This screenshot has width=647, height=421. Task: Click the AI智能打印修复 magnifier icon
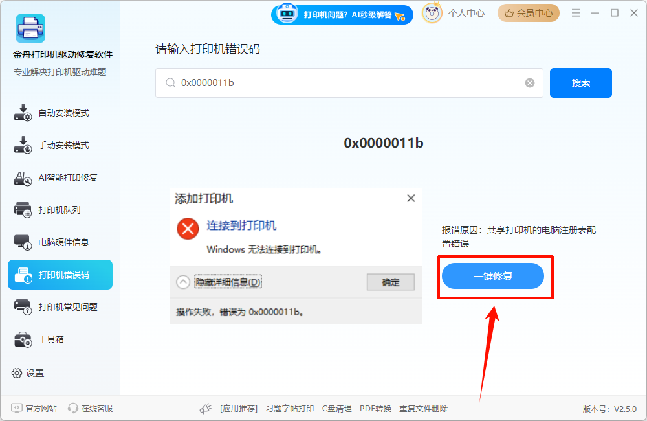pyautogui.click(x=21, y=177)
